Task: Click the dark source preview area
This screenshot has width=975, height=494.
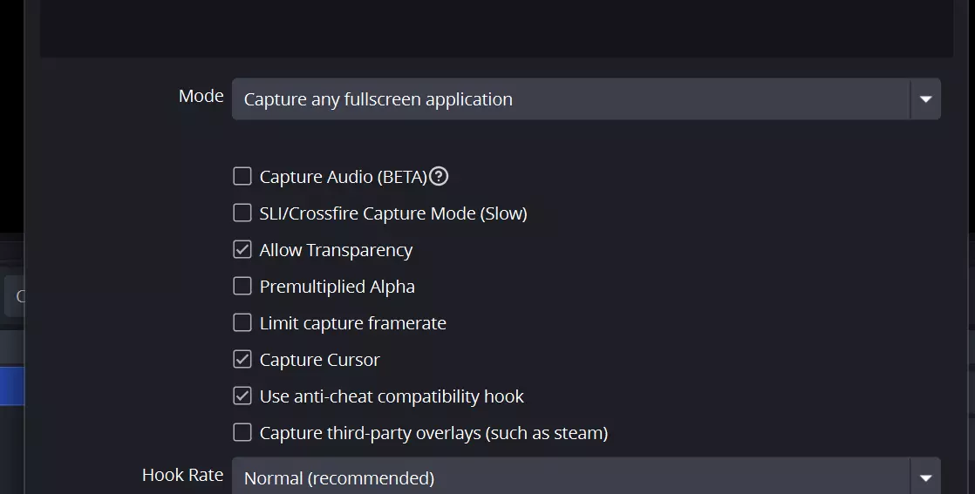Action: [x=495, y=26]
